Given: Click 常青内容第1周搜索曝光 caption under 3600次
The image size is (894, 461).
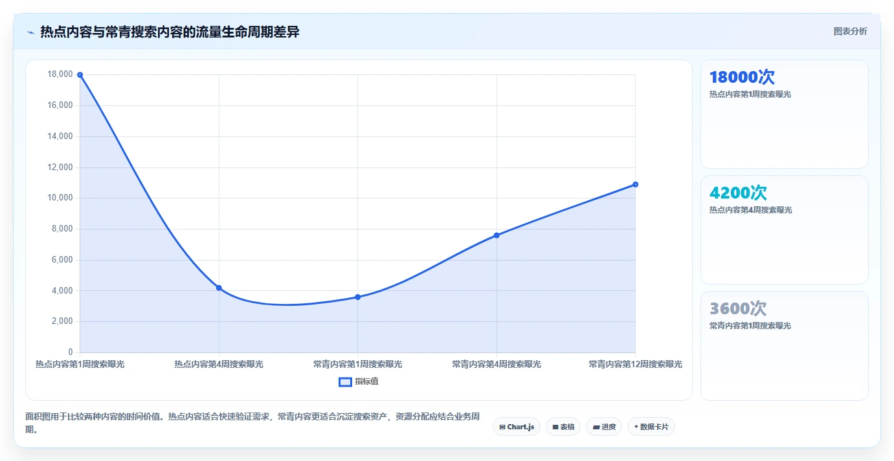Looking at the screenshot, I should pos(750,326).
